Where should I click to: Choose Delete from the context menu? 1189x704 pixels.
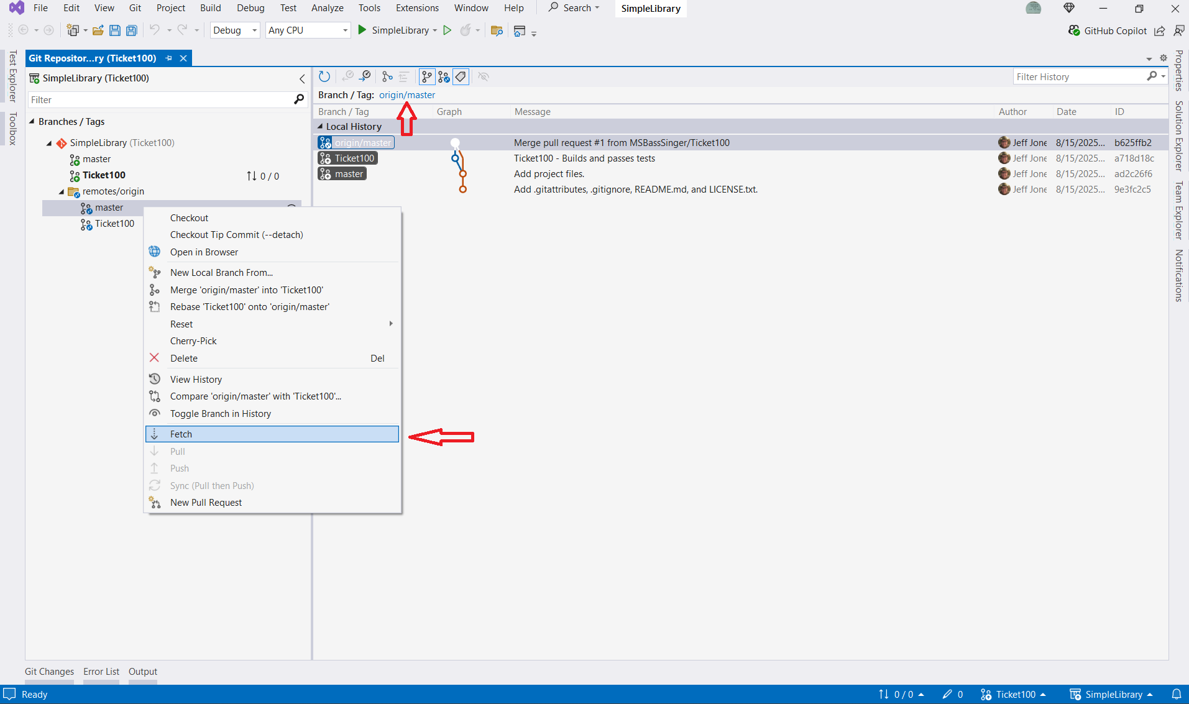272,358
